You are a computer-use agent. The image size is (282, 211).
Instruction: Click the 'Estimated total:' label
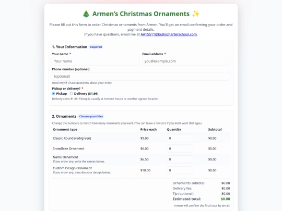pyautogui.click(x=186, y=199)
